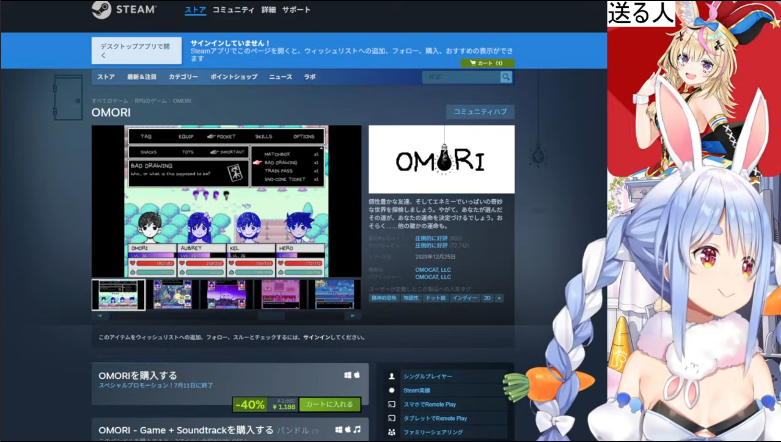This screenshot has height=442, width=781.
Task: Select the fourth pink screenshot thumbnail
Action: pyautogui.click(x=280, y=295)
